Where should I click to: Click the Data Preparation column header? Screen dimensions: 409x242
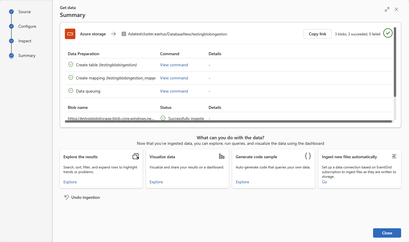(84, 54)
